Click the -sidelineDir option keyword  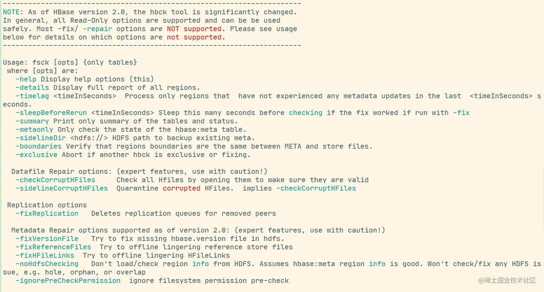point(41,138)
